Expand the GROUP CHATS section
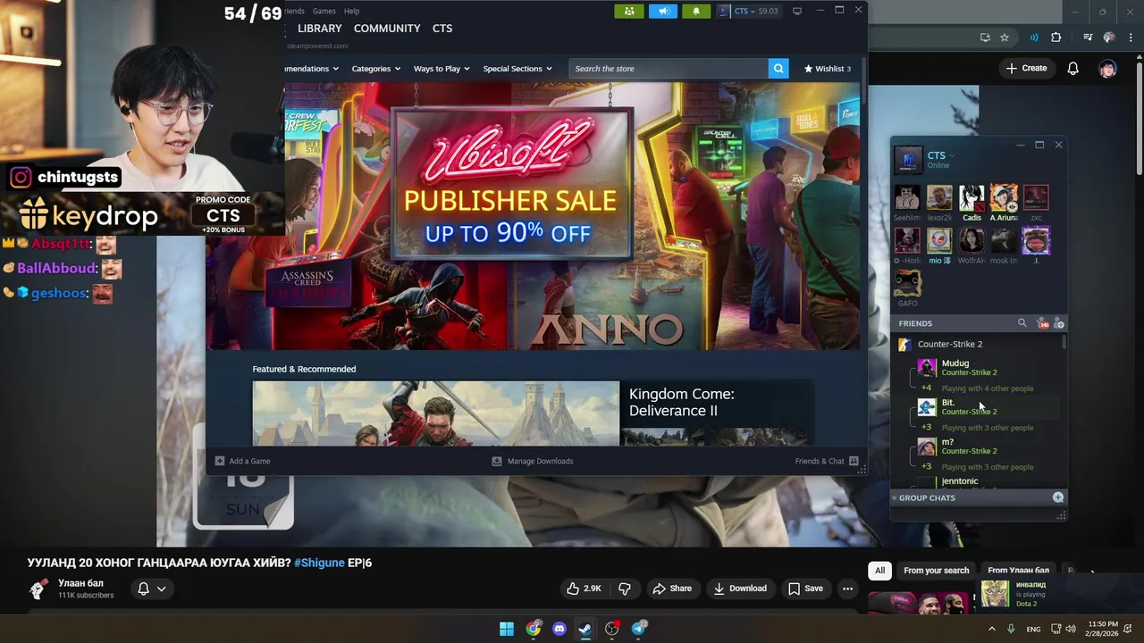This screenshot has width=1144, height=643. coord(926,497)
